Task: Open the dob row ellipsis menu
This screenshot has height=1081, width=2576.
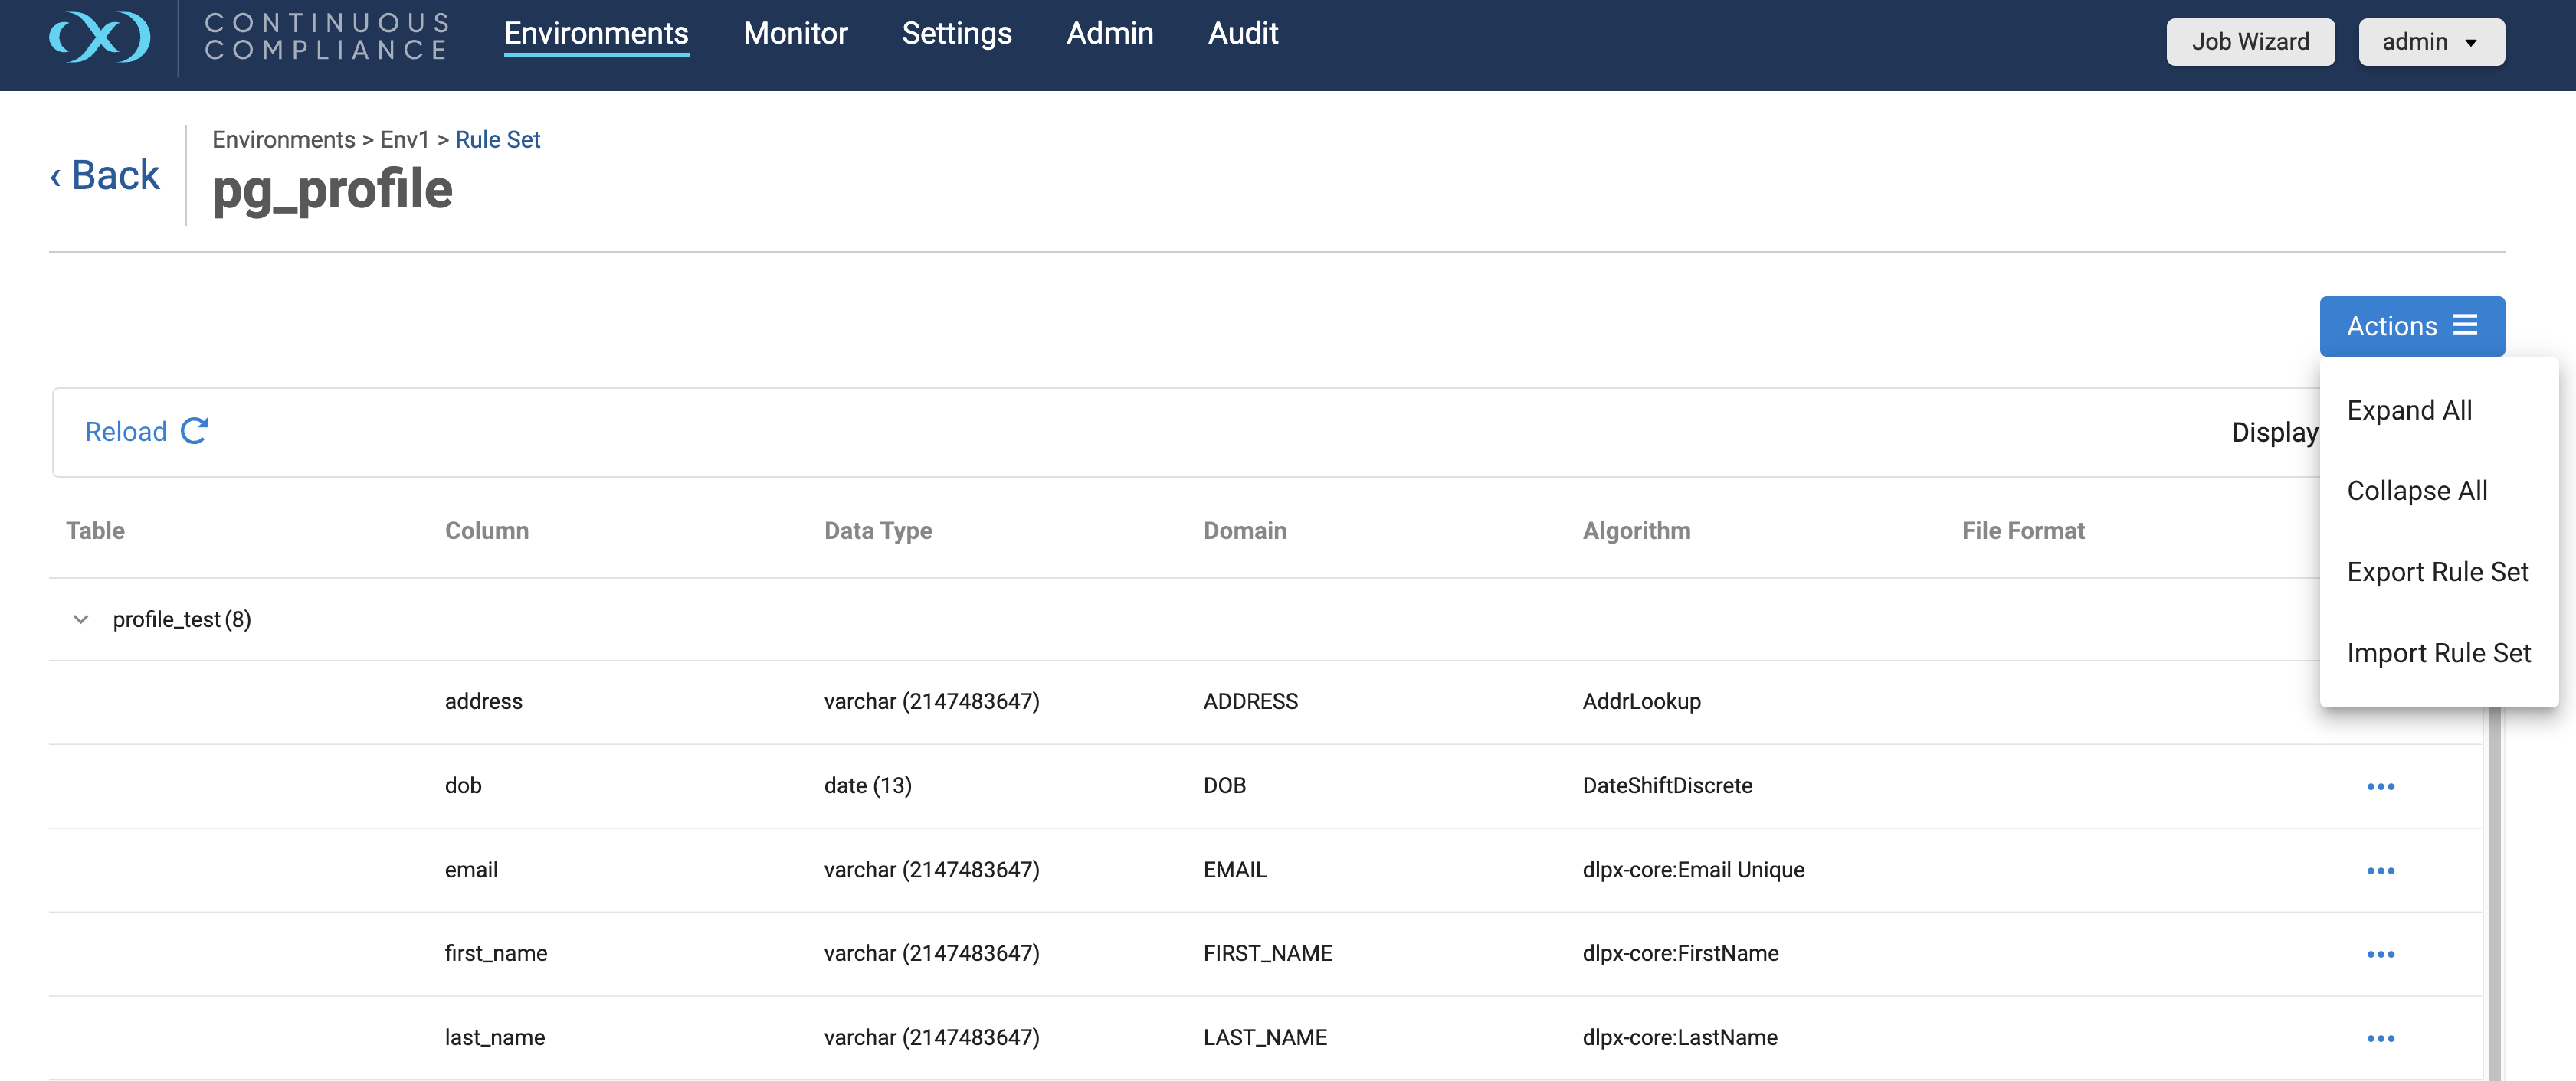Action: pyautogui.click(x=2380, y=786)
